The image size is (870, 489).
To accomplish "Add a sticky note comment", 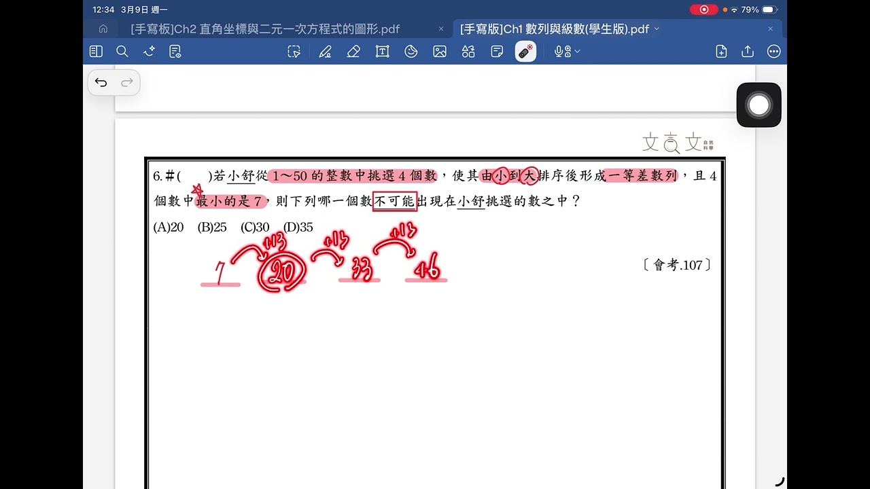I will 497,52.
